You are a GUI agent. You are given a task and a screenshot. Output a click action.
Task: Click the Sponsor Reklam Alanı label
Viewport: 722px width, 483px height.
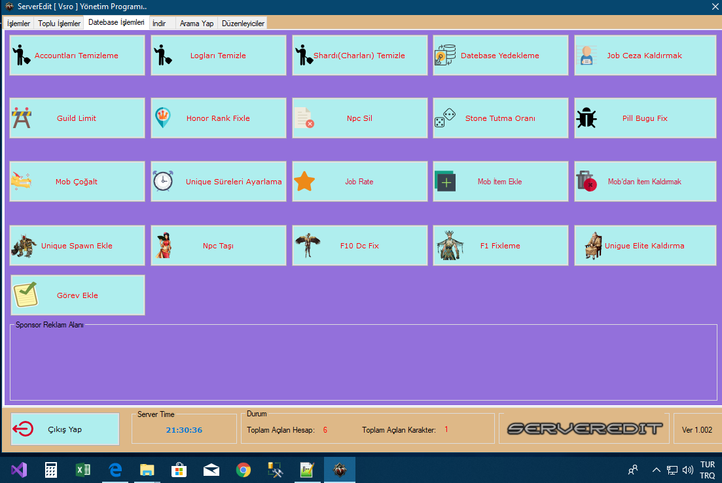coord(49,325)
